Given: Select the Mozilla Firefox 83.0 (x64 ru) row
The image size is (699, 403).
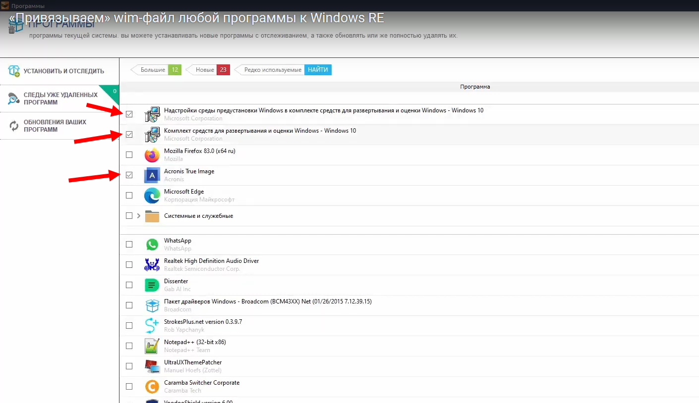Looking at the screenshot, I should point(409,155).
